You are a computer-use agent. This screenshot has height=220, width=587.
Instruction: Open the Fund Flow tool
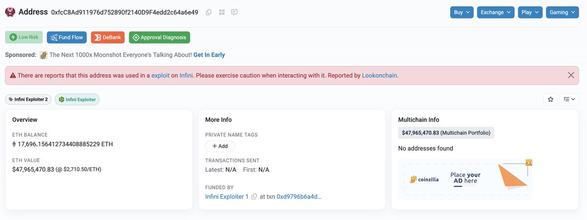[x=67, y=37]
